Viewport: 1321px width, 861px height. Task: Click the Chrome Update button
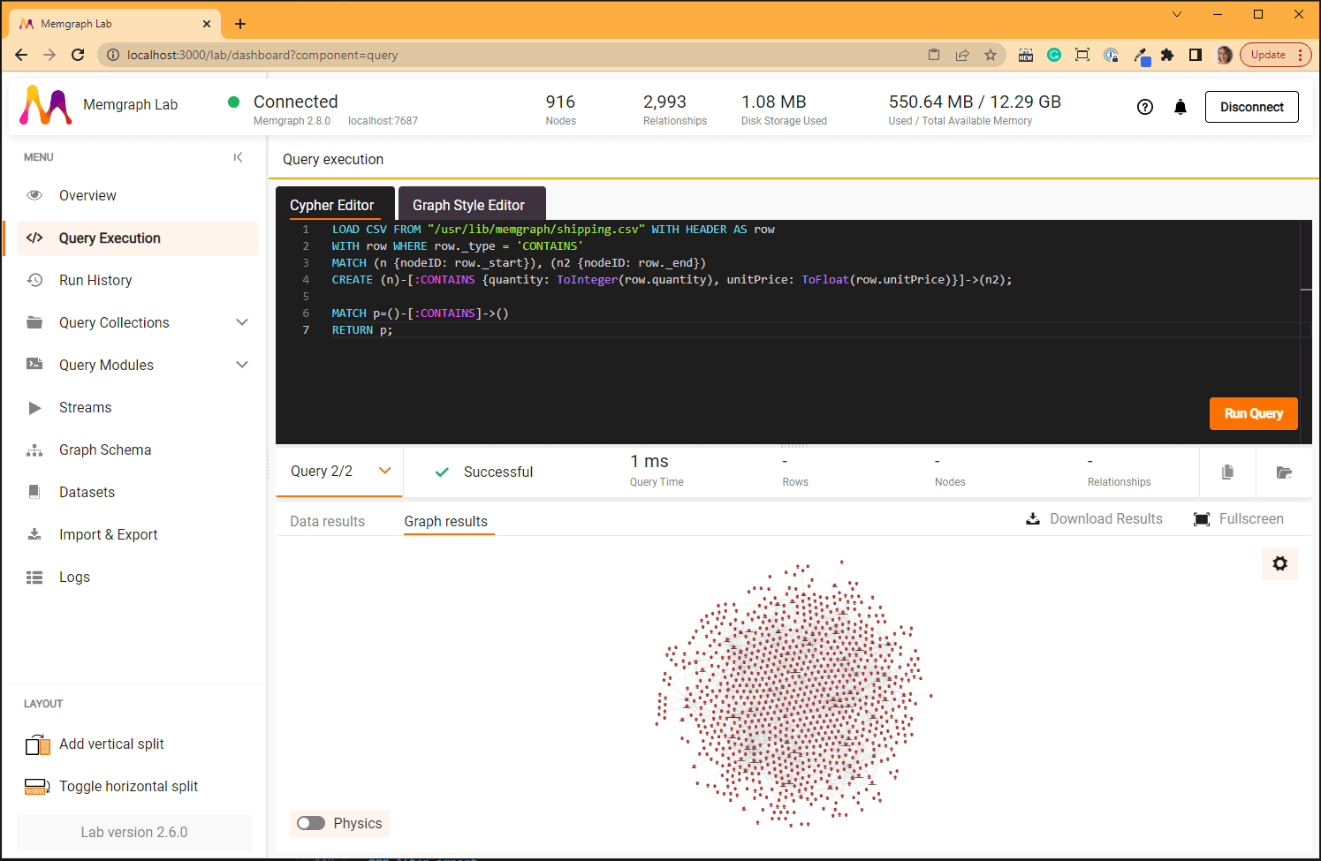click(1276, 55)
